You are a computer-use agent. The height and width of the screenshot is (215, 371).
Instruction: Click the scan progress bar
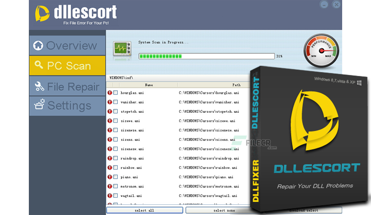coord(206,56)
